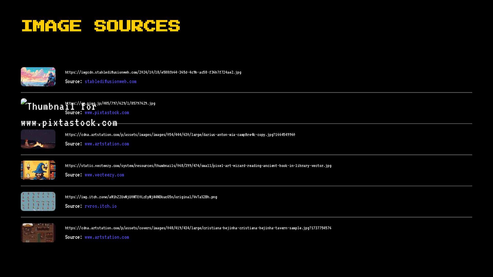Click the pixel knight sky thumbnail
The height and width of the screenshot is (277, 493).
[38, 77]
